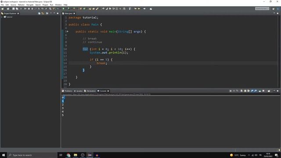Open the Run menu
The width and height of the screenshot is (281, 158).
coord(52,5)
